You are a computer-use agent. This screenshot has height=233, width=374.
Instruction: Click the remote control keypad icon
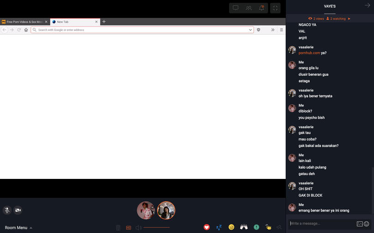(x=118, y=227)
